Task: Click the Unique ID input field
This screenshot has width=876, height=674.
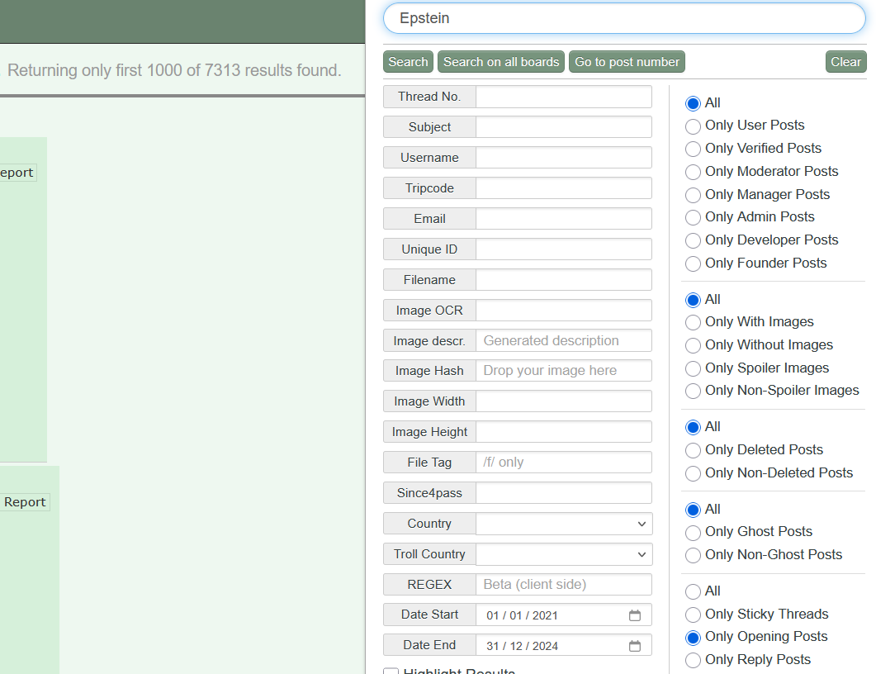Action: 564,249
